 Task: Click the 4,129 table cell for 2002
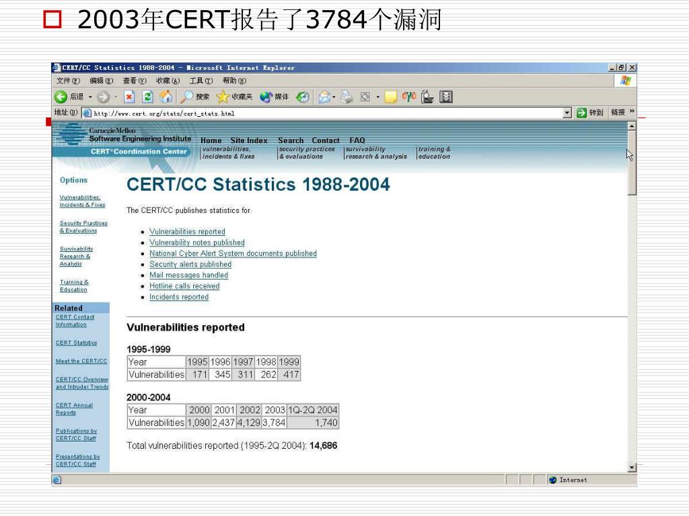(249, 423)
